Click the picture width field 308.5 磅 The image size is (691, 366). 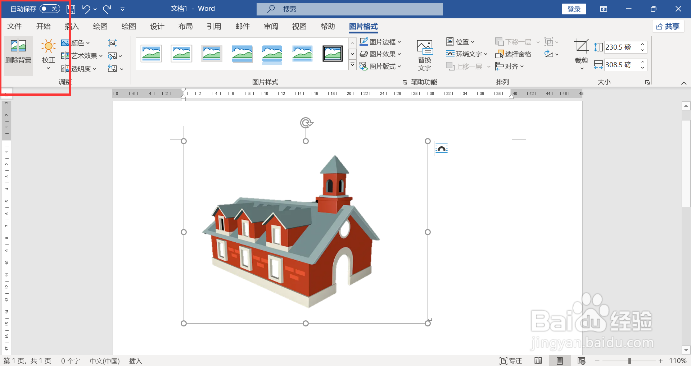[622, 65]
